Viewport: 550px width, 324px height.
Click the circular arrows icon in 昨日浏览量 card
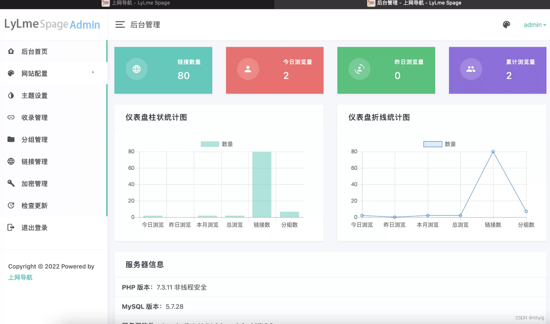pos(359,69)
